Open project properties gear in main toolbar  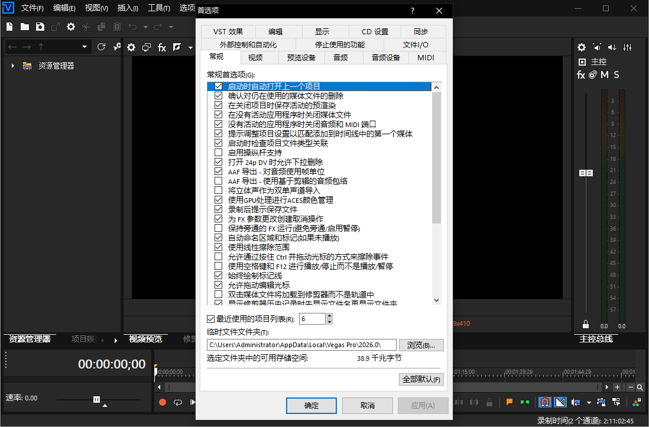pyautogui.click(x=71, y=27)
